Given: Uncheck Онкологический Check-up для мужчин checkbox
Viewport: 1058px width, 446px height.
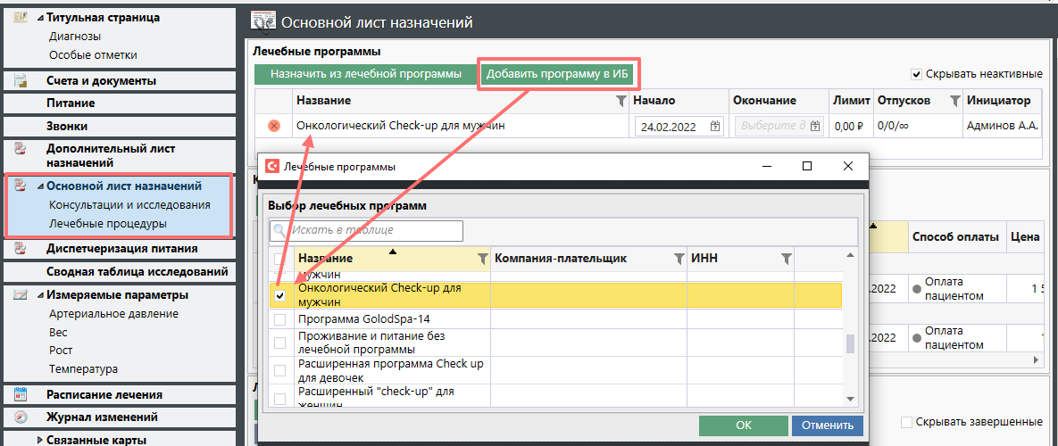Looking at the screenshot, I should 280,295.
